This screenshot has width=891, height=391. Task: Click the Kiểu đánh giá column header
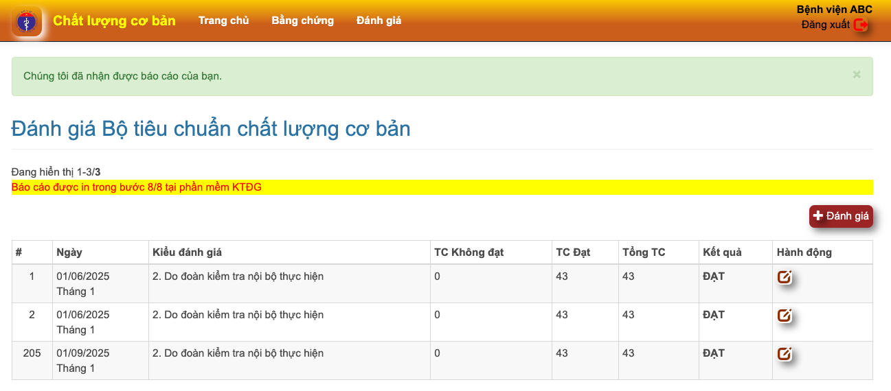click(x=187, y=252)
